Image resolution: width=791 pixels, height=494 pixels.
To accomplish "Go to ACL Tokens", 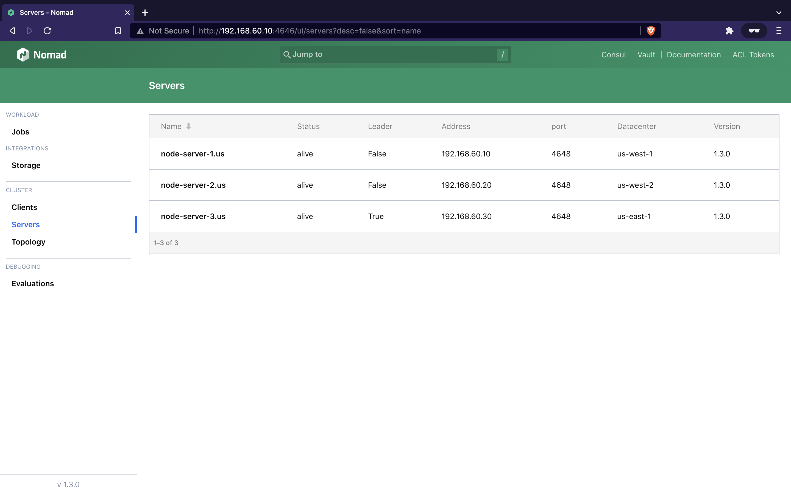I will tap(753, 55).
